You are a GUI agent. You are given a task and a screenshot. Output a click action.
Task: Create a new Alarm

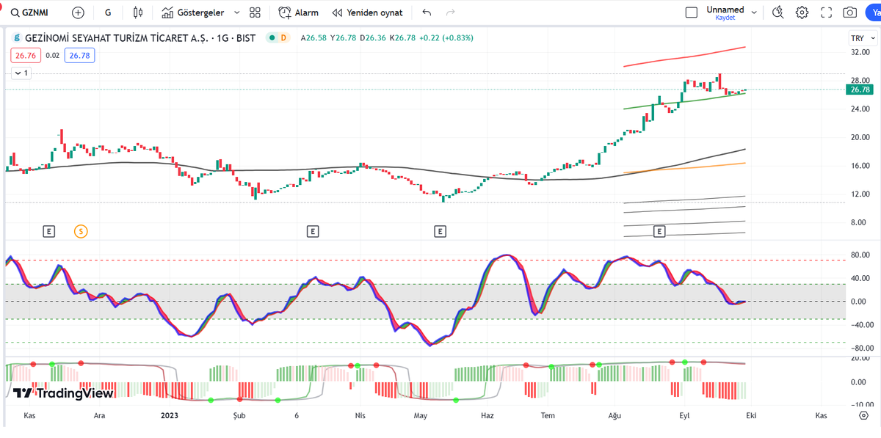[x=299, y=12]
